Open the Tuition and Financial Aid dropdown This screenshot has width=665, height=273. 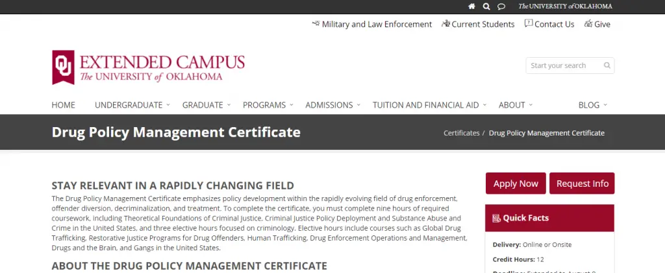click(x=429, y=105)
